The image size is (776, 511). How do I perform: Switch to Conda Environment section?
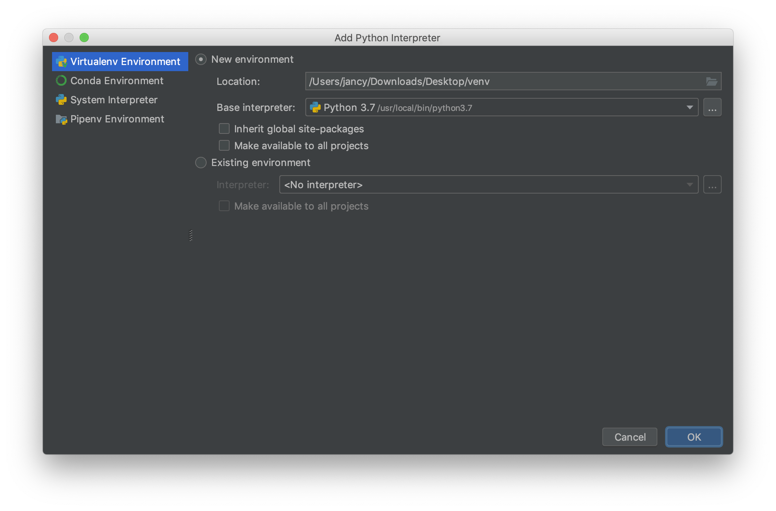[x=117, y=81]
